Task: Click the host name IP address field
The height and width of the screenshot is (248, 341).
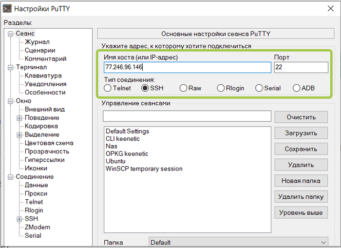Action: pyautogui.click(x=188, y=67)
